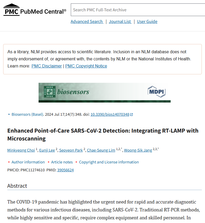
Task: Open the Journal List page
Action: coord(120,21)
